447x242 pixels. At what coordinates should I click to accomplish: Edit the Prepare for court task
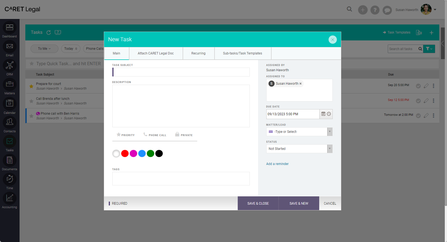point(426,86)
